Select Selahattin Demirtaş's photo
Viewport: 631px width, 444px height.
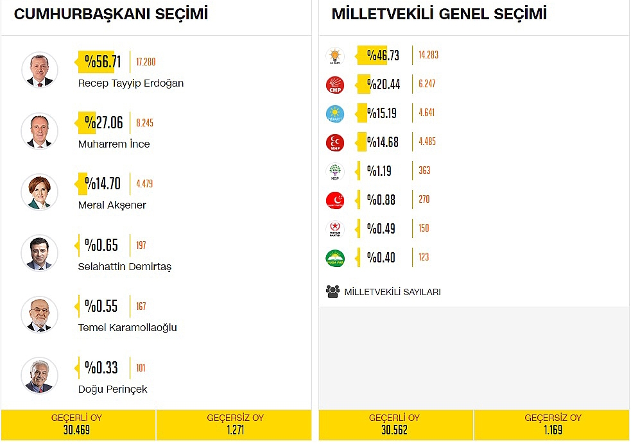pos(39,253)
